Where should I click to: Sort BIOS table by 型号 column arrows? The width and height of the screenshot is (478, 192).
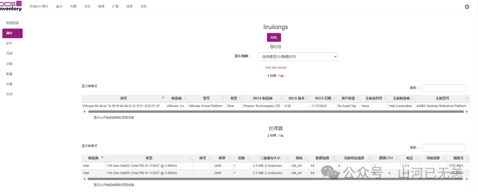(x=223, y=99)
